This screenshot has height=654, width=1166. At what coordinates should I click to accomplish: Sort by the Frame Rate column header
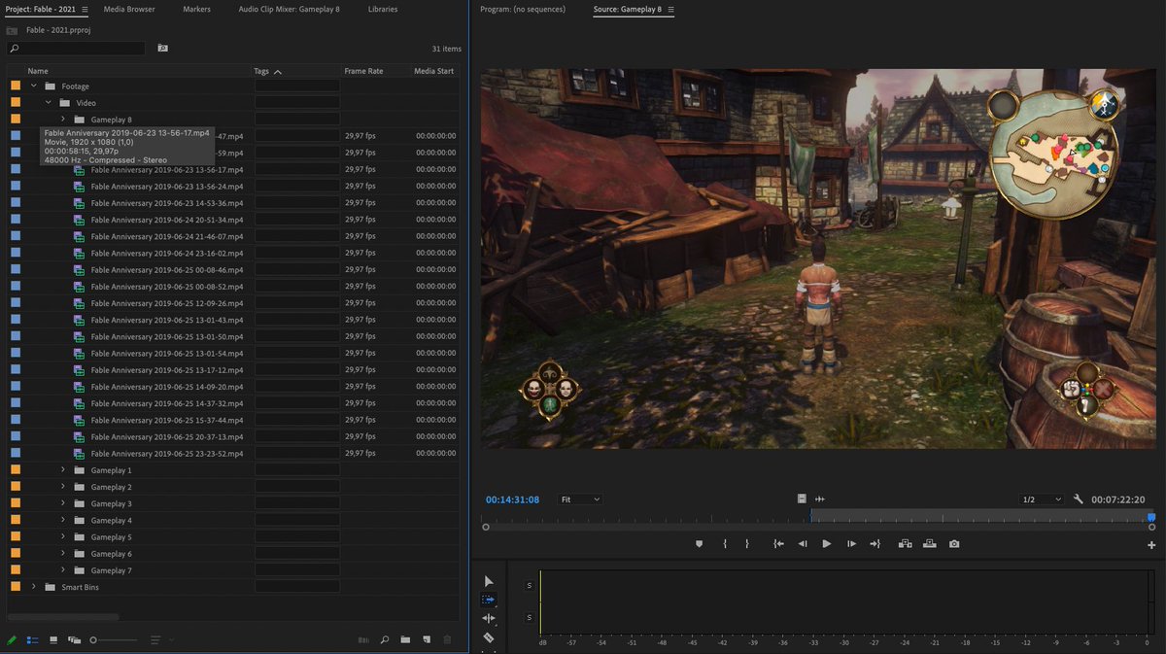point(363,71)
